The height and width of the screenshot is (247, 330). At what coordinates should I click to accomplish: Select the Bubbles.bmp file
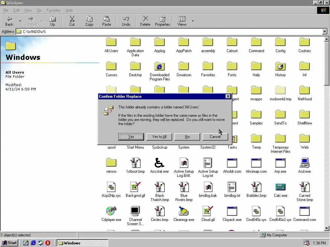(256, 190)
